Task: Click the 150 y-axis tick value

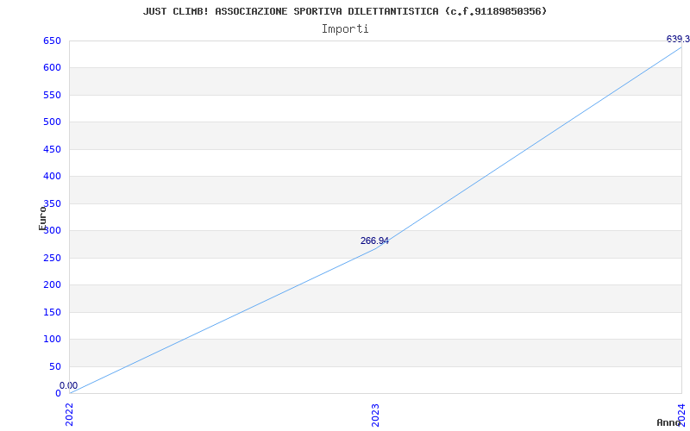Action: click(x=52, y=312)
